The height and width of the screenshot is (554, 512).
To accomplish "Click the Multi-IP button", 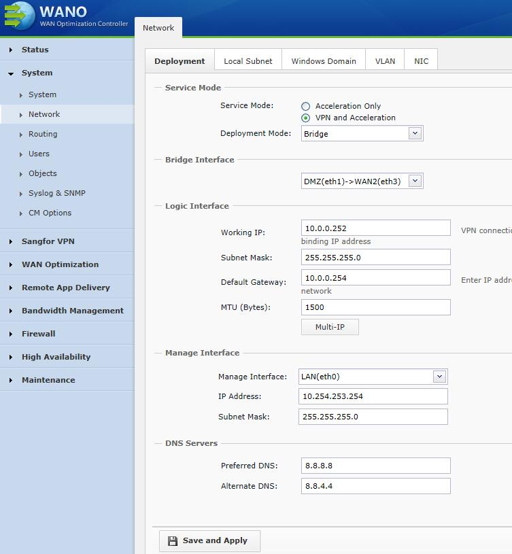I will [x=330, y=327].
